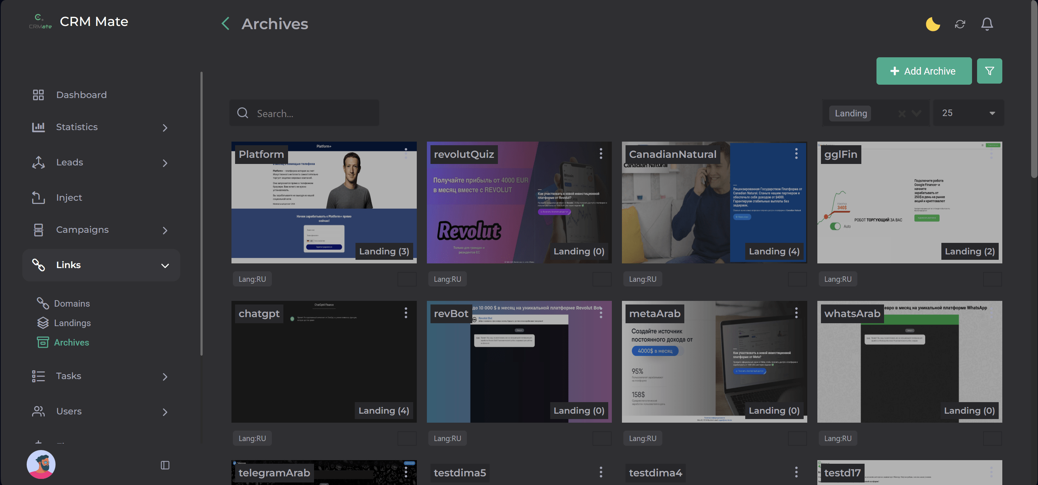Open the whatsArab archive thumbnail

tap(909, 362)
